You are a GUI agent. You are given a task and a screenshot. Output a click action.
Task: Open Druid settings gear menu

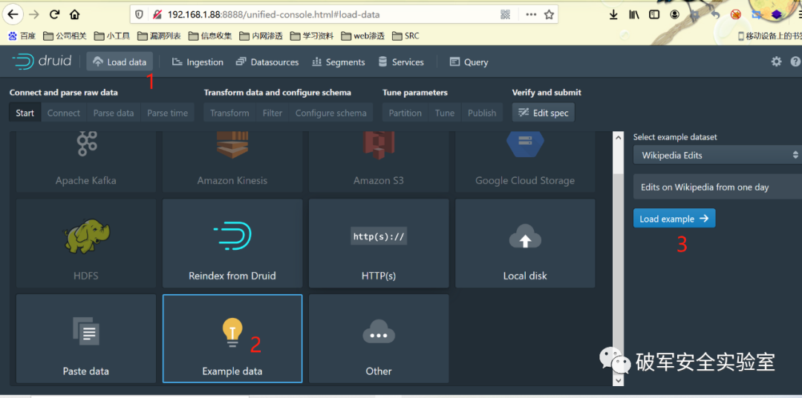coord(777,62)
